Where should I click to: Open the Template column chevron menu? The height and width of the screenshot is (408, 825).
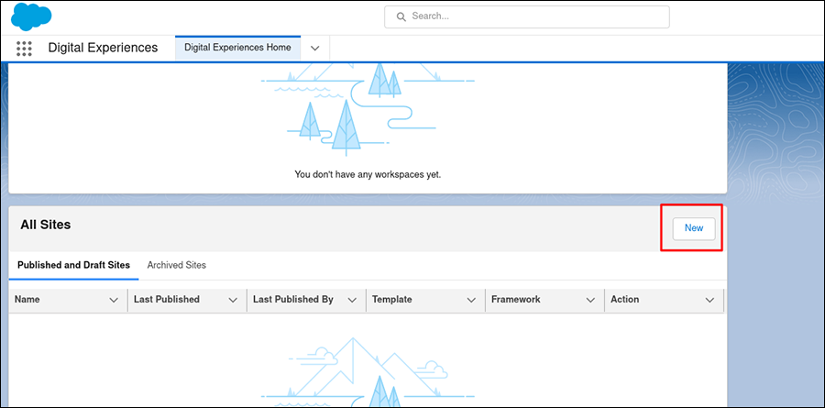click(x=471, y=300)
